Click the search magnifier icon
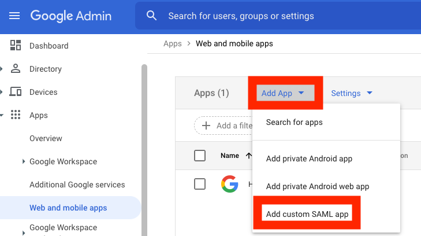Screen dimensions: 421x236 point(151,16)
